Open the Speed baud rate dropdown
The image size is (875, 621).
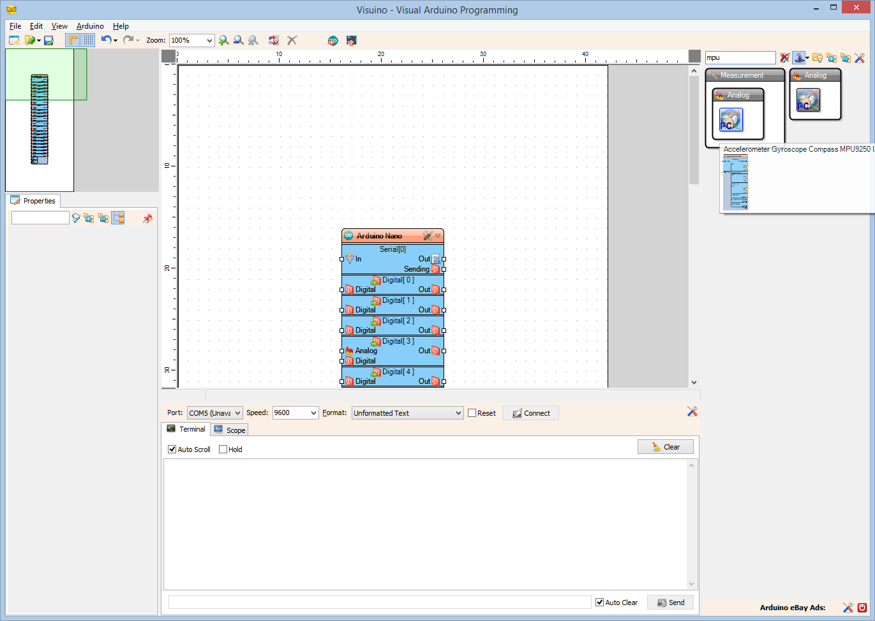(x=313, y=413)
